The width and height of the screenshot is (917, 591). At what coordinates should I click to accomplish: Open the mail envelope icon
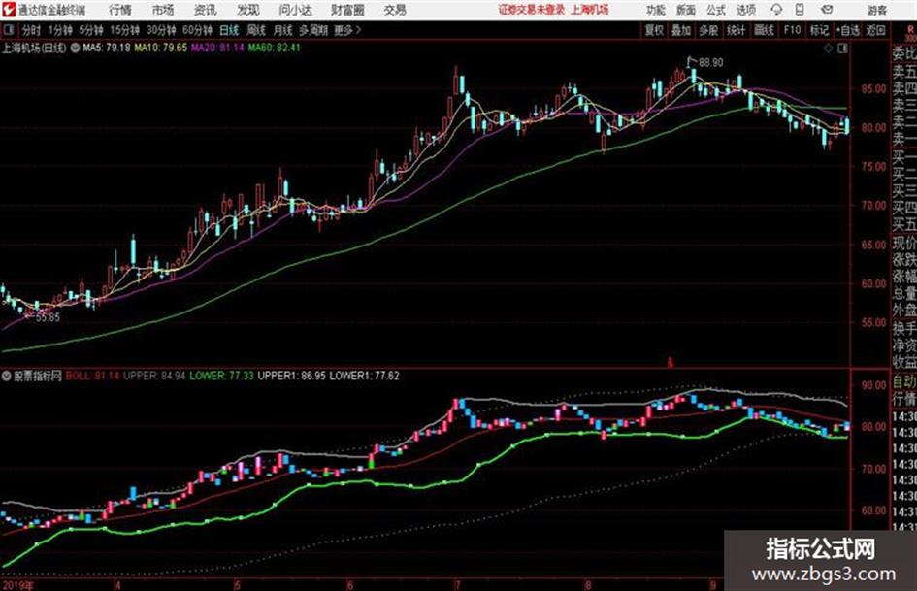point(827,10)
